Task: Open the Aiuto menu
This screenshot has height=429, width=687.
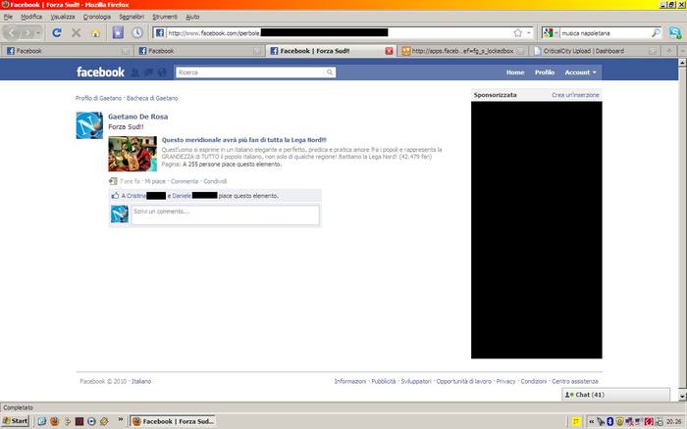Action: [x=192, y=17]
